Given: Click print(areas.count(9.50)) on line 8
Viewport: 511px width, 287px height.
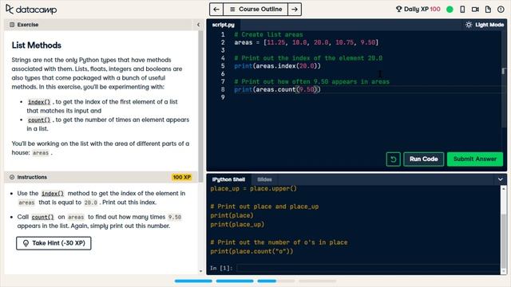Looking at the screenshot, I should click(277, 89).
